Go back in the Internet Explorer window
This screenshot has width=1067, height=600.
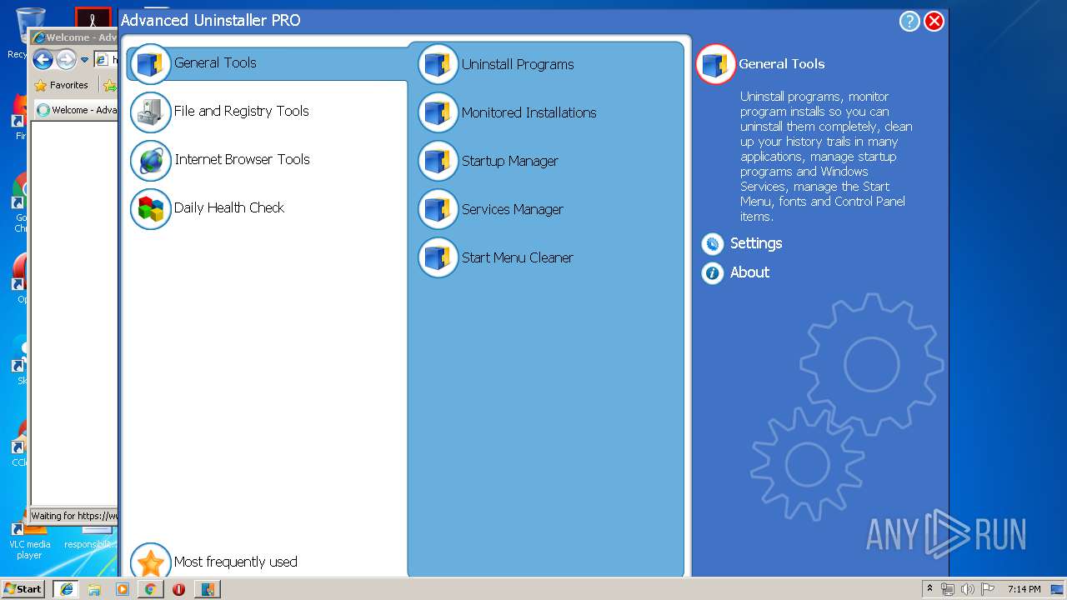pos(43,59)
